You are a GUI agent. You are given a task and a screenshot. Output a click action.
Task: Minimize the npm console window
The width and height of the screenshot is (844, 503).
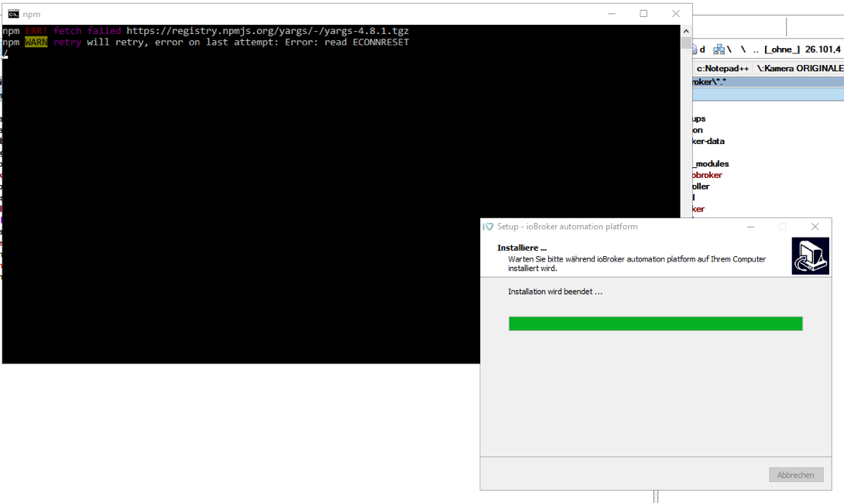[x=612, y=14]
